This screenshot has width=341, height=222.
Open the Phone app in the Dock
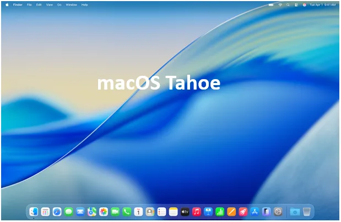[x=127, y=212]
